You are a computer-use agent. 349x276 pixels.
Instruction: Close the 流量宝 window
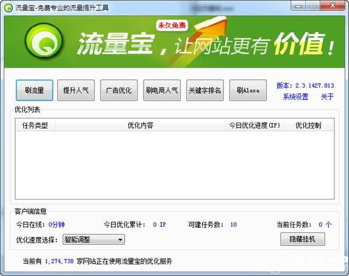(x=333, y=6)
